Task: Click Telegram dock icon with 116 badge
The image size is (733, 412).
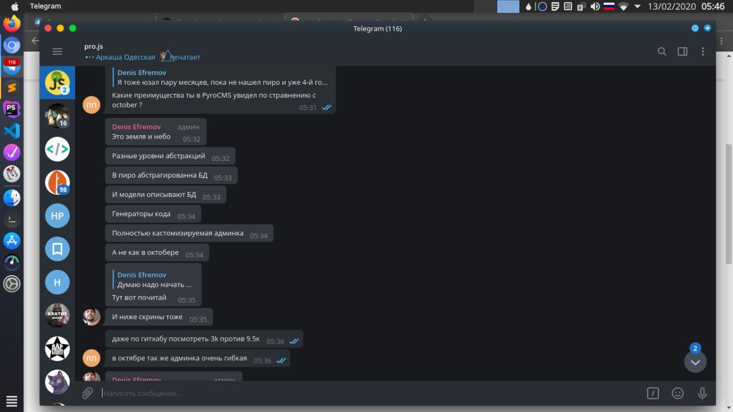Action: coord(11,66)
